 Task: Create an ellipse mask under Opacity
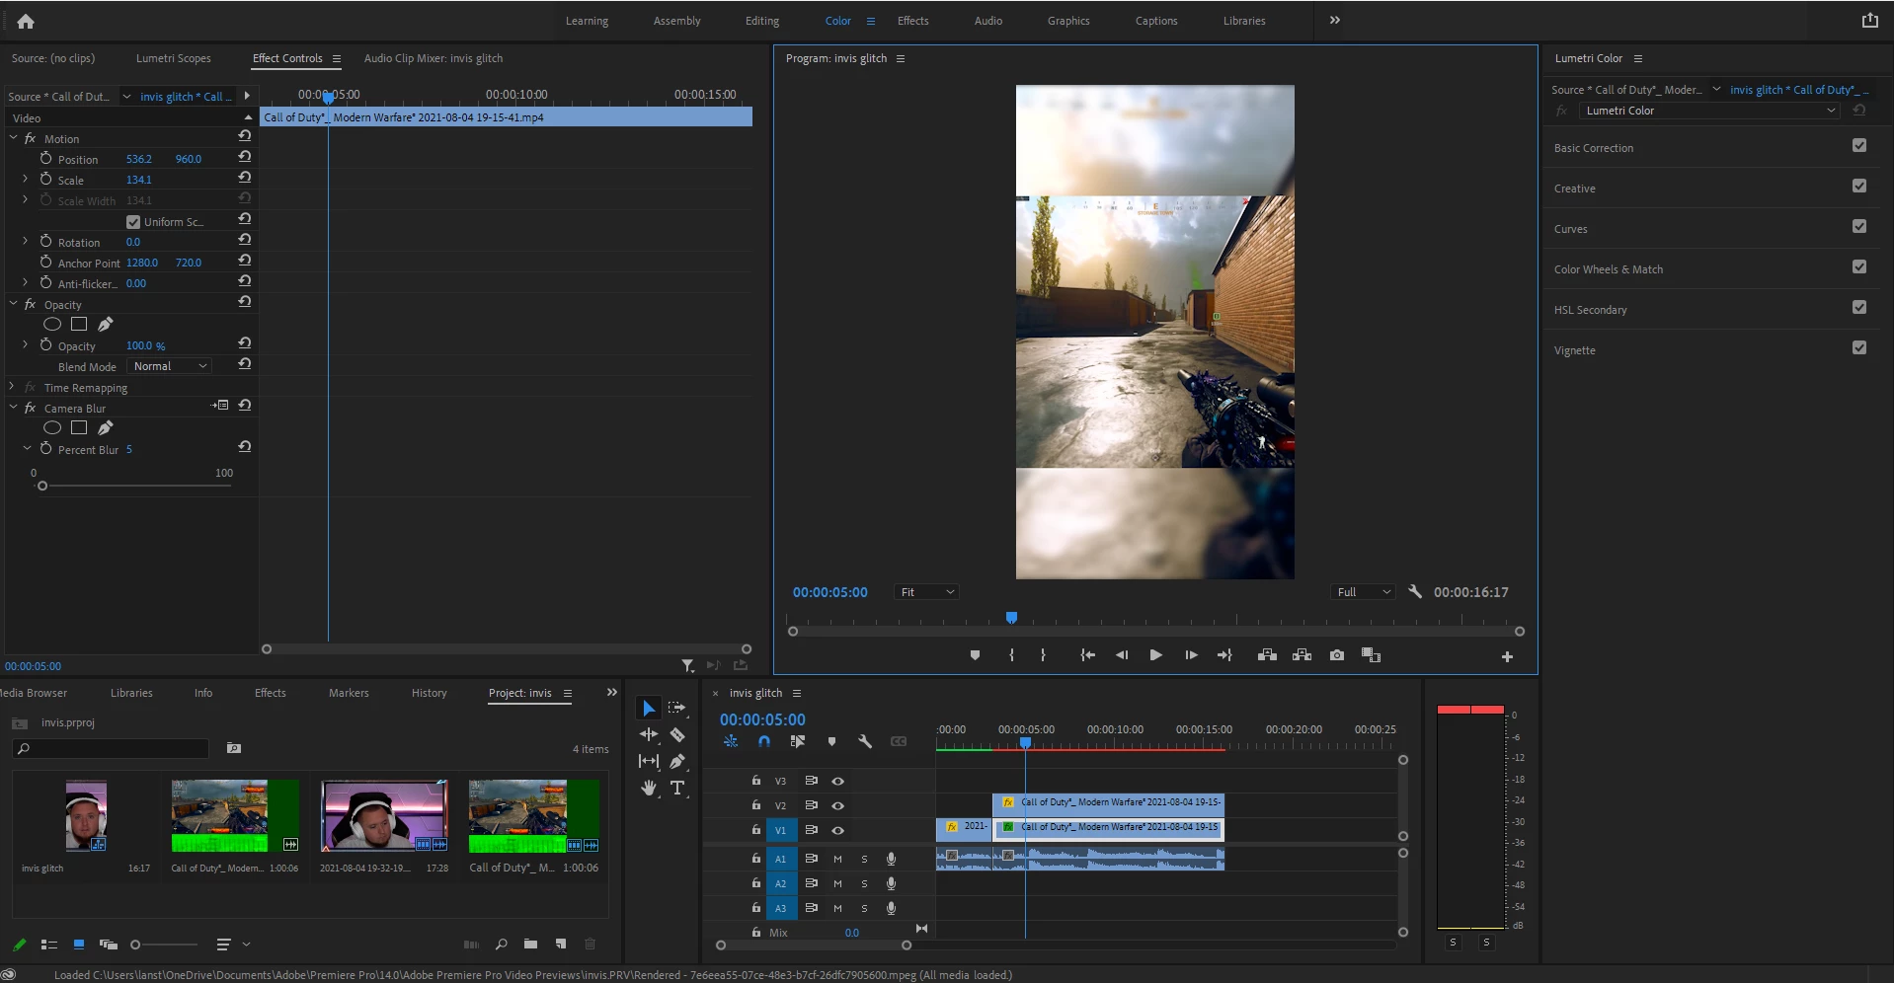coord(52,324)
